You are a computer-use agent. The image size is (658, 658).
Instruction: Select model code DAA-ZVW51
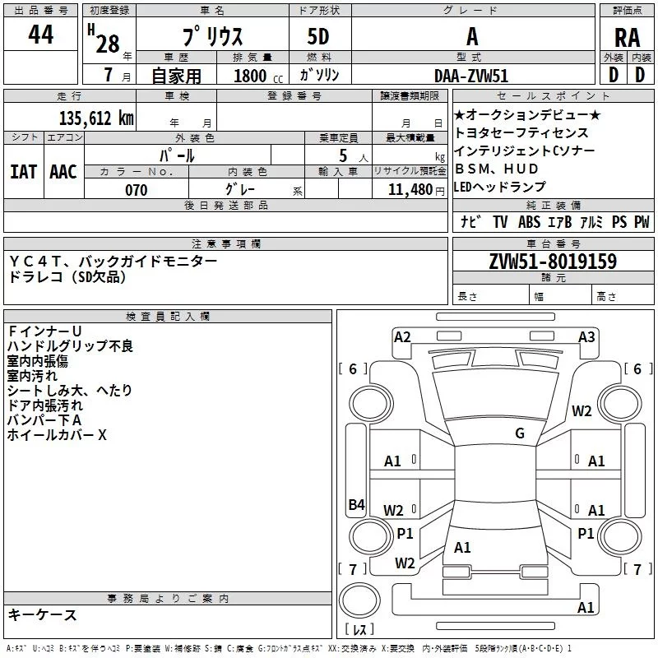click(x=471, y=76)
